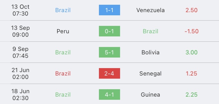The image size is (219, 104).
Task: Open the green 5-1 score badge
Action: click(109, 52)
